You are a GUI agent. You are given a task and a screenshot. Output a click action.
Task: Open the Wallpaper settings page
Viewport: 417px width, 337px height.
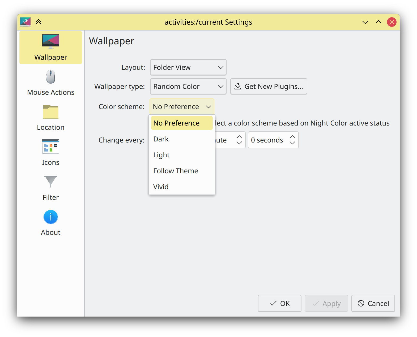pos(51,47)
